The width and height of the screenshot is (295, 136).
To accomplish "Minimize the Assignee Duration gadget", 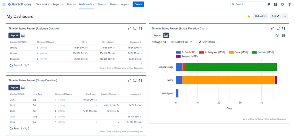I will coord(129,28).
